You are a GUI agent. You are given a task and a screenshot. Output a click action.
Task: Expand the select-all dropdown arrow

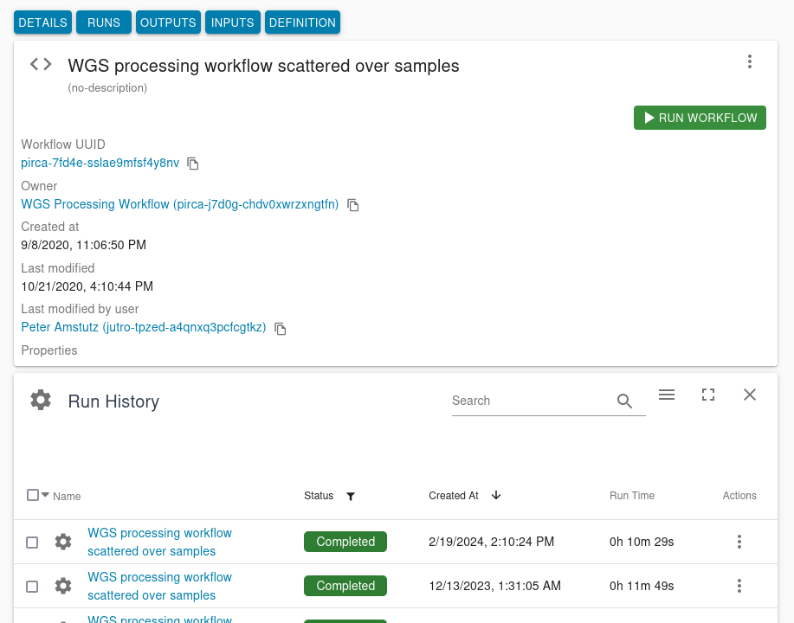coord(46,495)
